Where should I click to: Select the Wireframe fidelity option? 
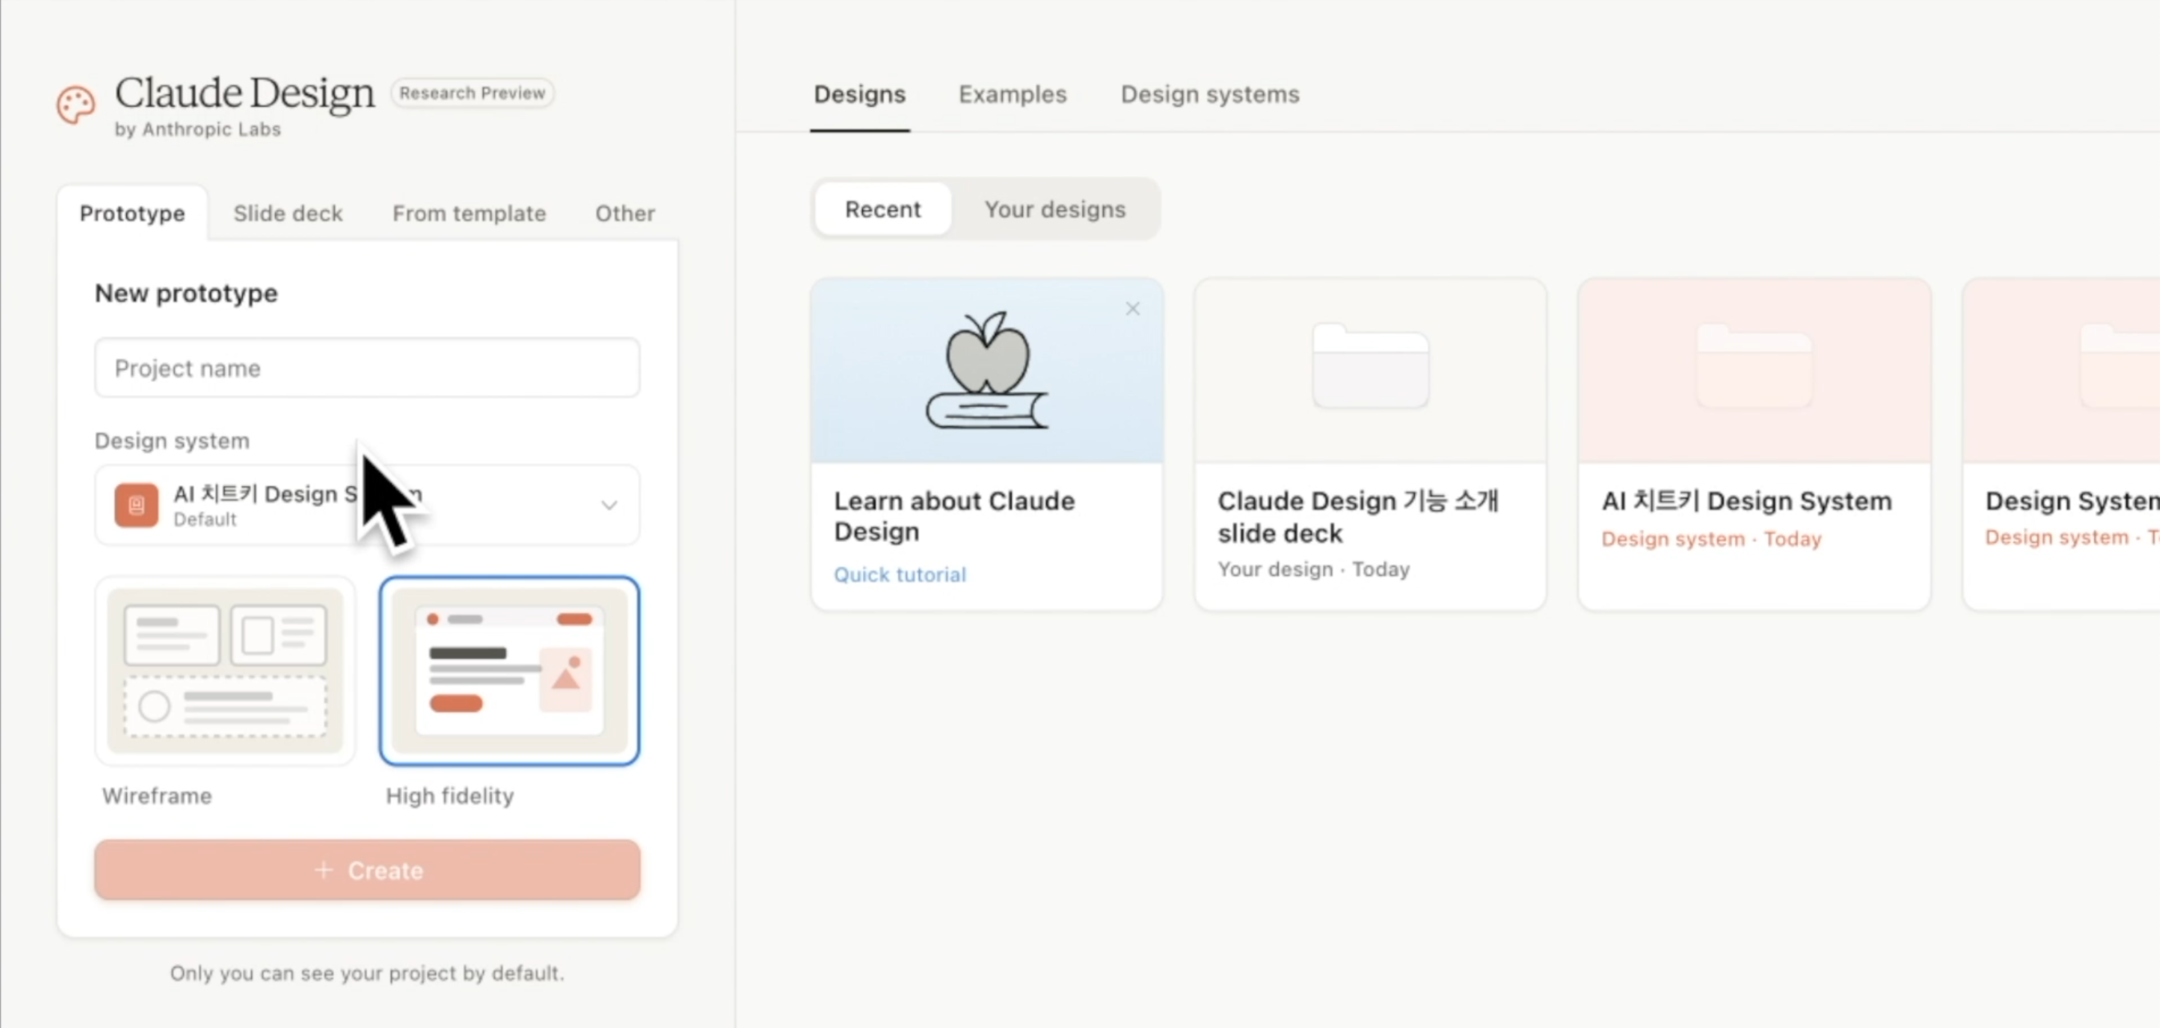coord(225,671)
